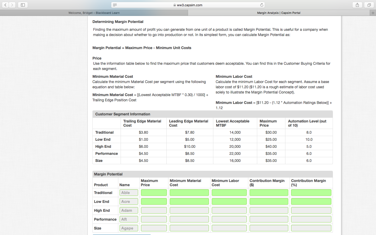The image size is (376, 235).
Task: Share the current page
Action: tap(357, 5)
